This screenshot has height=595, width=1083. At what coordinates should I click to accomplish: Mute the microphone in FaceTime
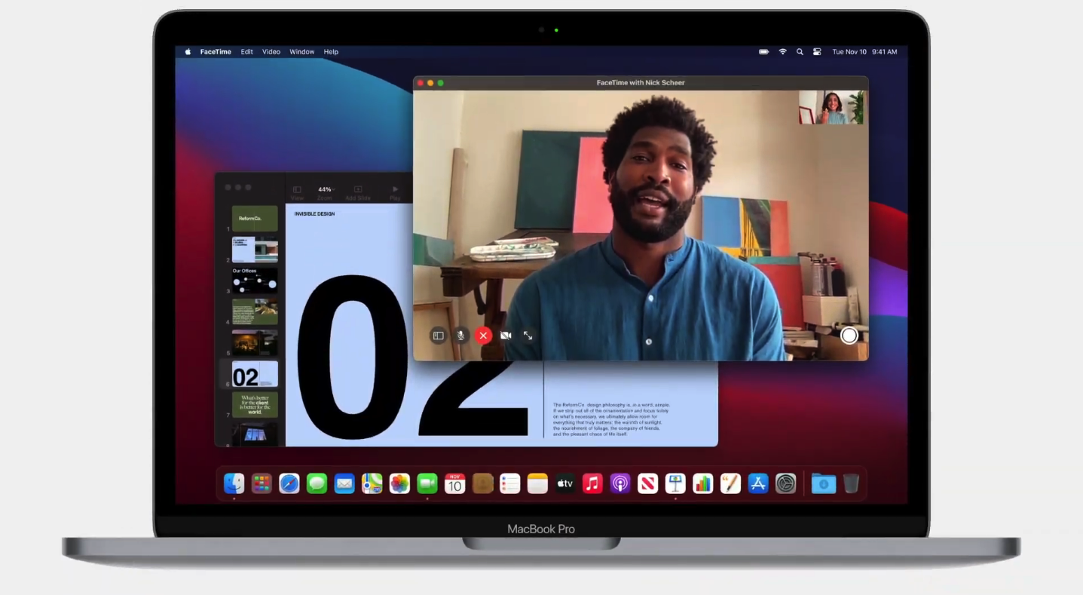[460, 336]
